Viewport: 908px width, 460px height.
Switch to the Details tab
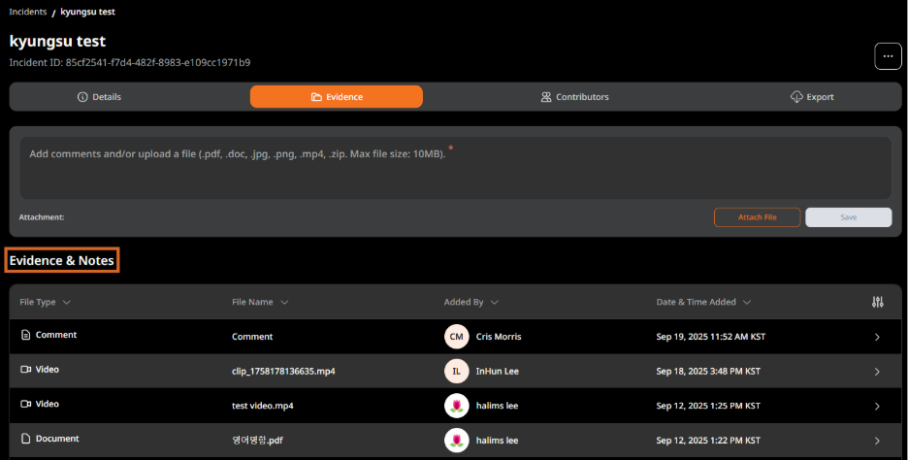point(99,97)
